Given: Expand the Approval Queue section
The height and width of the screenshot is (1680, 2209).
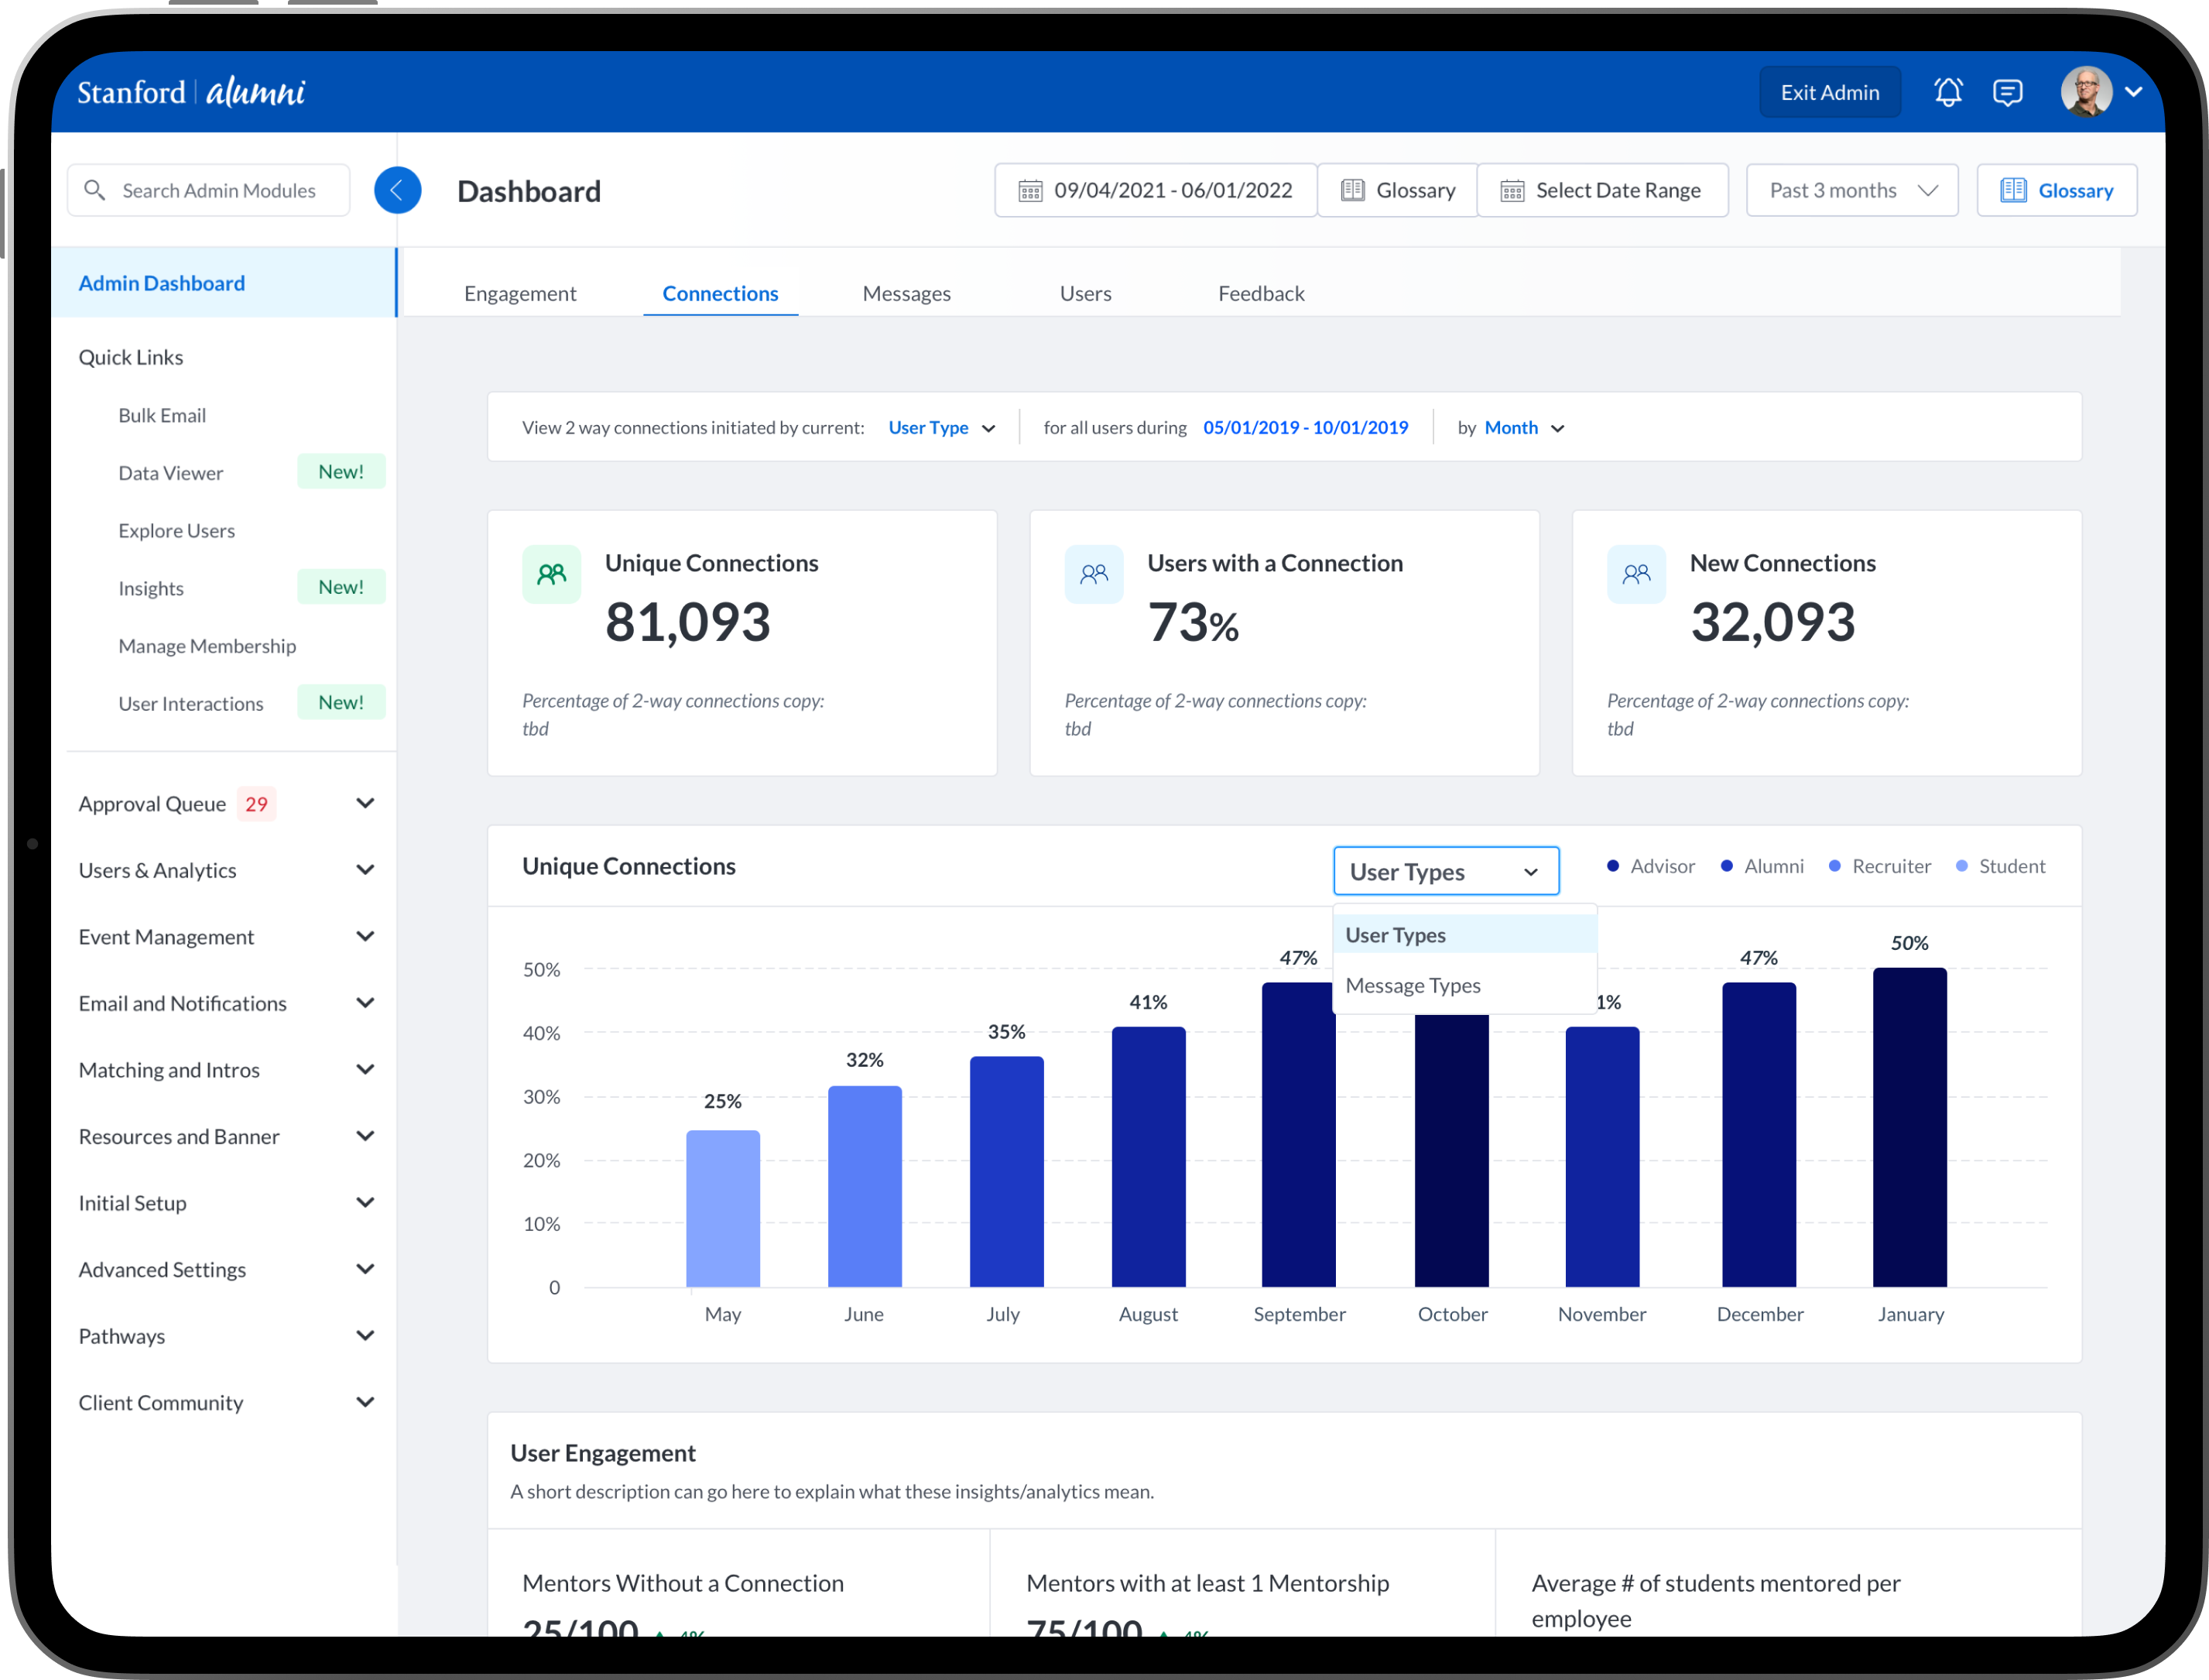Looking at the screenshot, I should coord(365,803).
